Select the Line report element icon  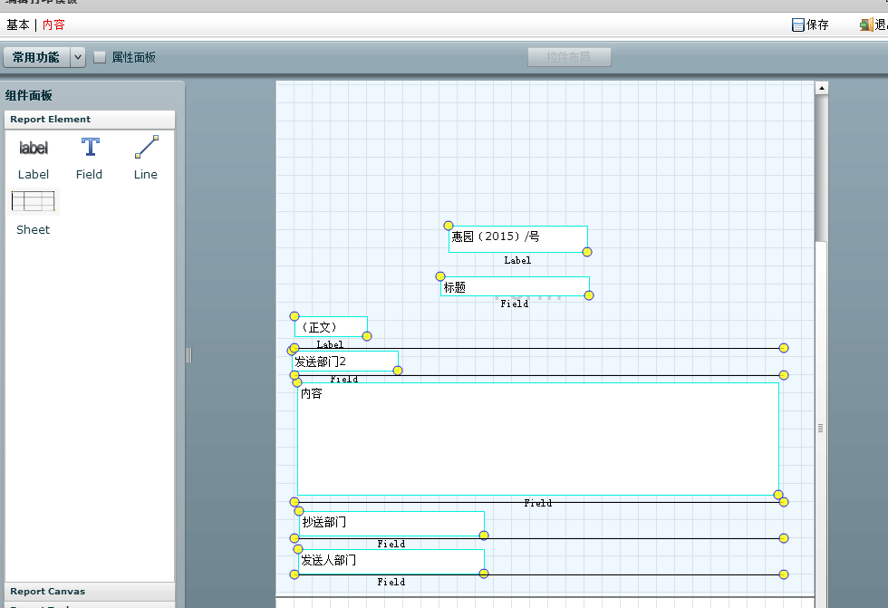coord(146,147)
